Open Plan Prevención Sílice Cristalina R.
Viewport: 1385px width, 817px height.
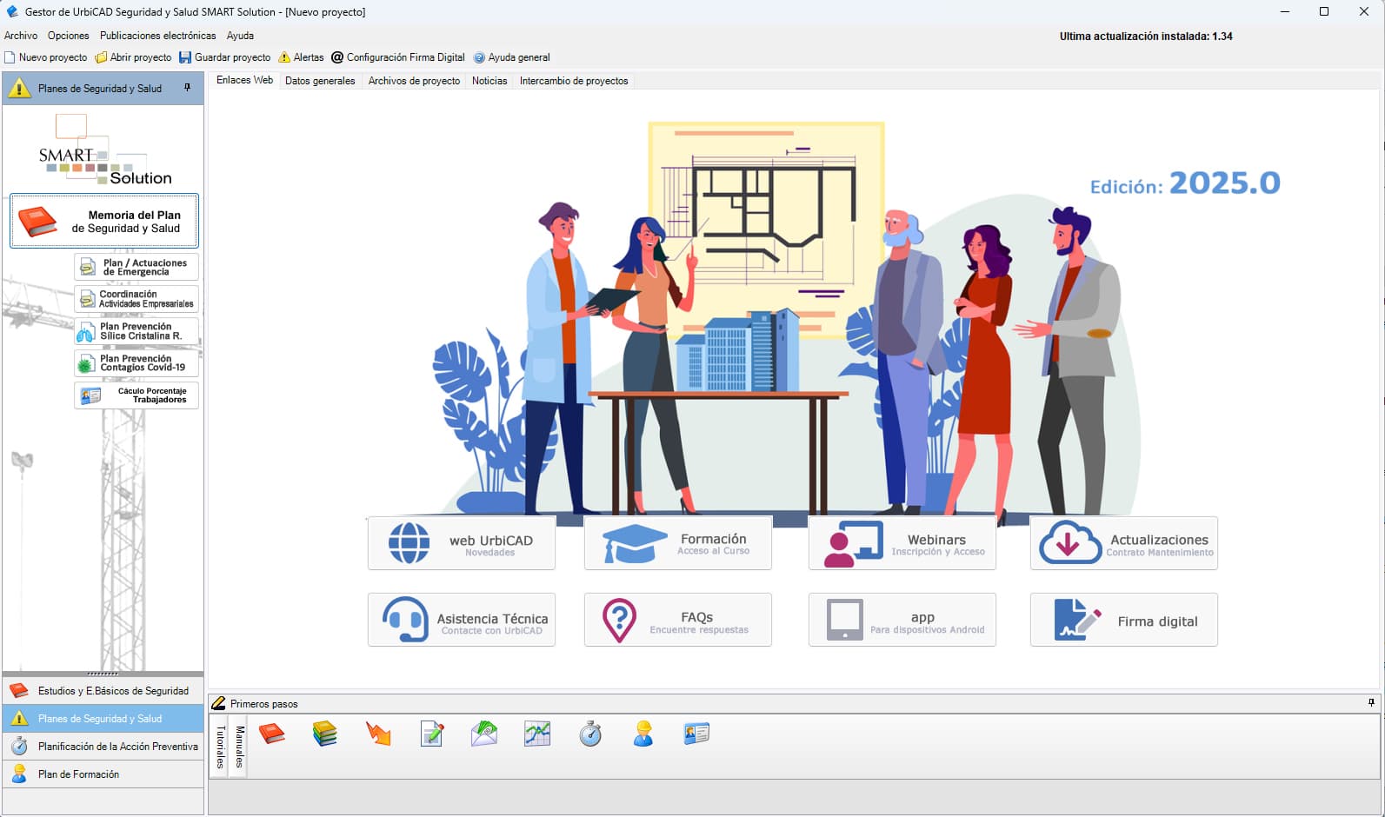point(137,331)
